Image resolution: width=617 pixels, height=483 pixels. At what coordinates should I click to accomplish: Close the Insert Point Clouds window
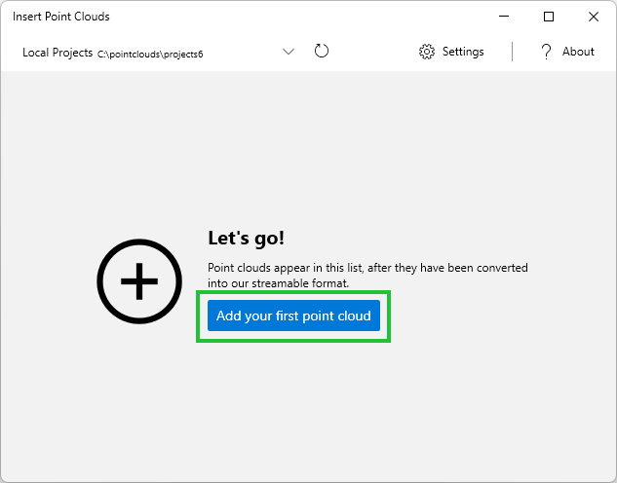pos(594,17)
